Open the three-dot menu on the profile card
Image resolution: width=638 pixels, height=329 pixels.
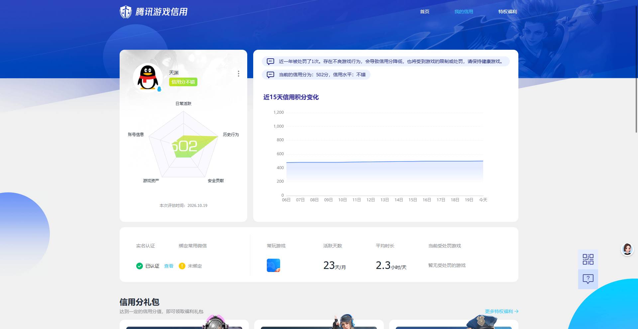238,74
